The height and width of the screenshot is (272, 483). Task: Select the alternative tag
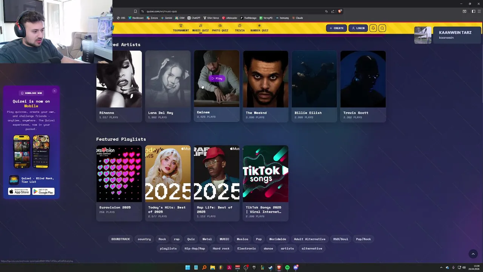(x=312, y=249)
